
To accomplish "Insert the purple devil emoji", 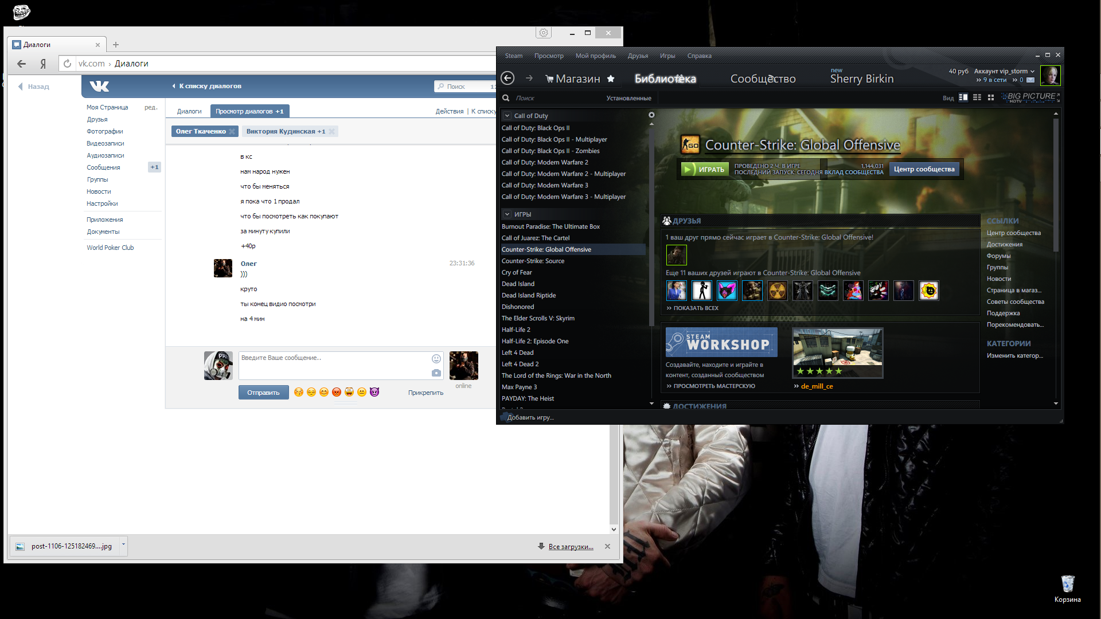I will pos(374,392).
